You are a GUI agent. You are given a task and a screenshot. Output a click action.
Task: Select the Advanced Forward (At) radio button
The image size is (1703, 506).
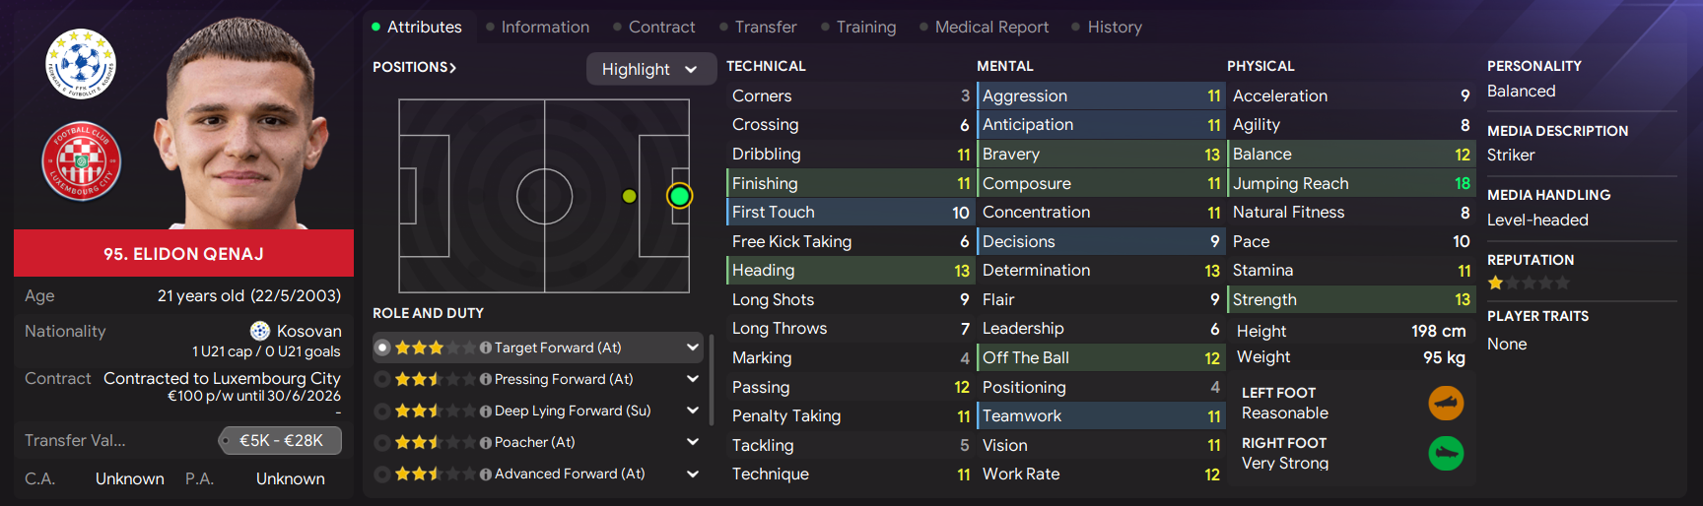(382, 474)
